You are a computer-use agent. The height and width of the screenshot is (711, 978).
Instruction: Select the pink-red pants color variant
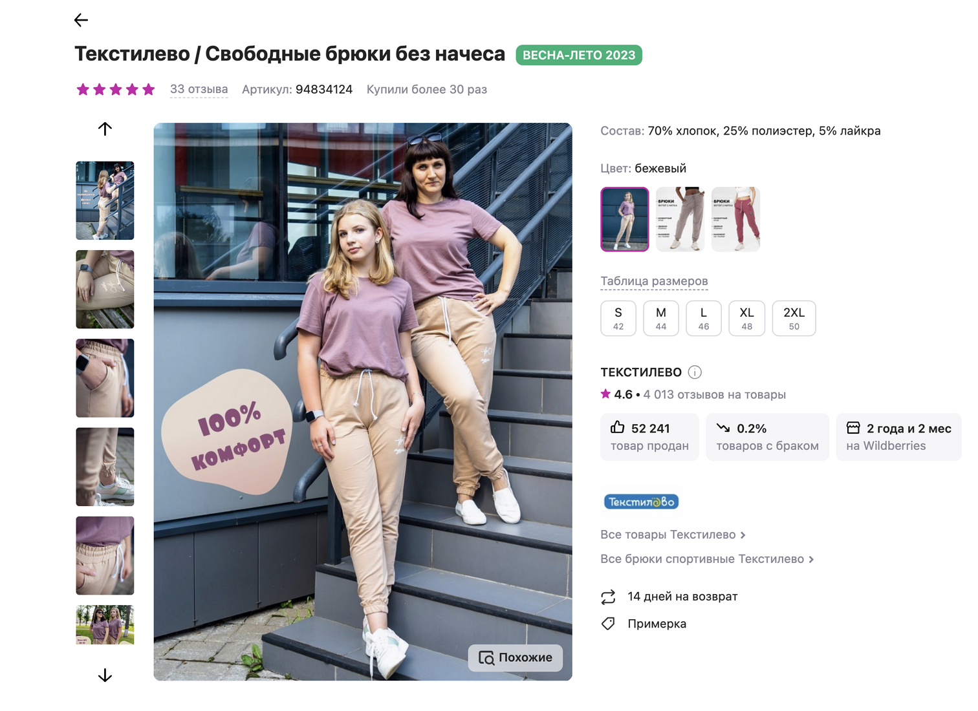click(735, 219)
